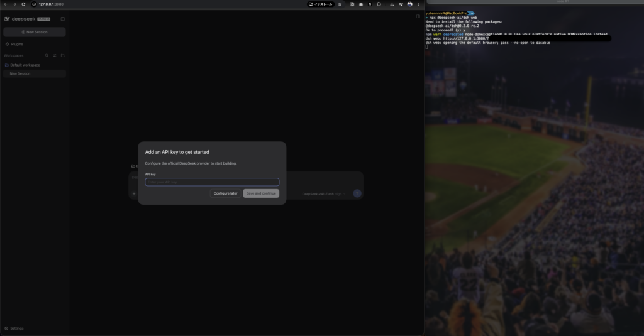Click the 'Add an API key to get started' heading

177,152
